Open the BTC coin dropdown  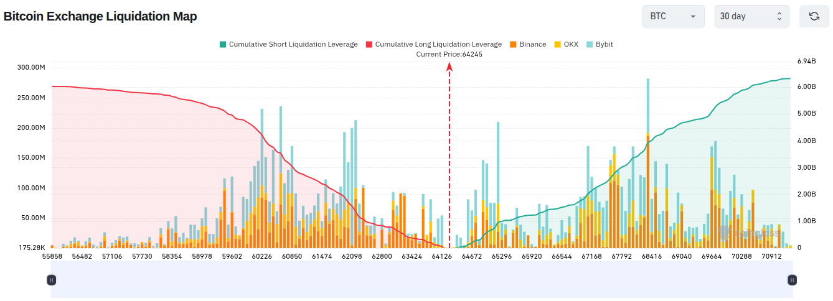(673, 16)
